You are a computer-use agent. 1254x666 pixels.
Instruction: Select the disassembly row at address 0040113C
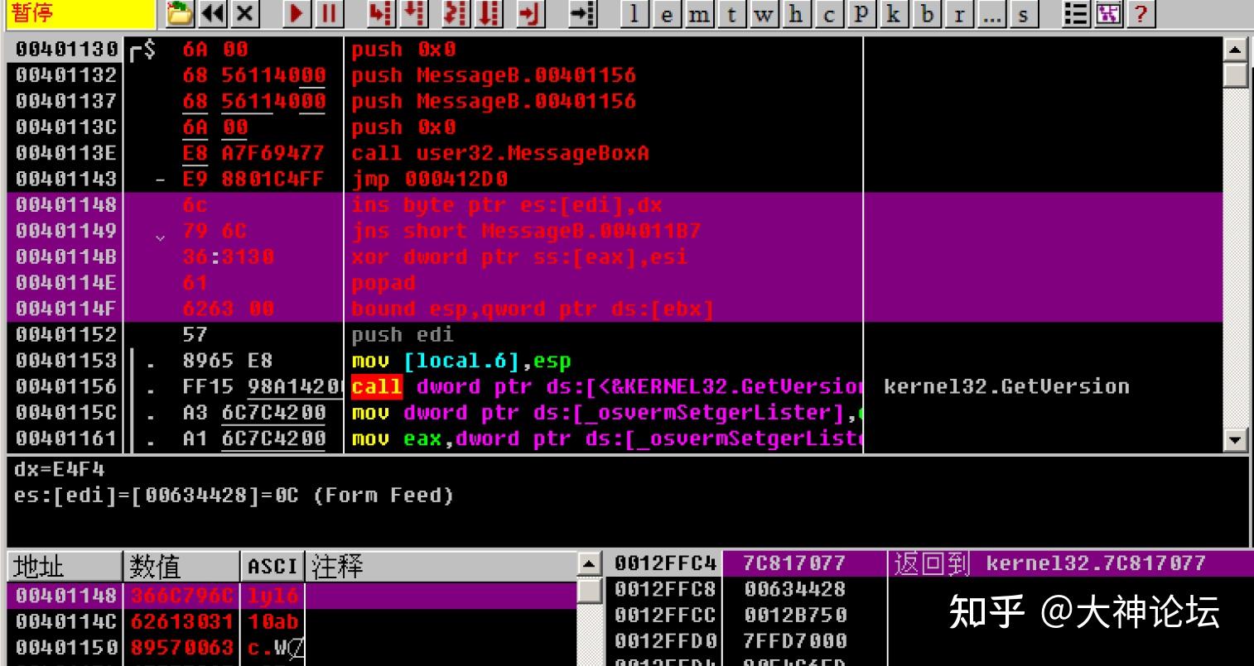tap(615, 127)
